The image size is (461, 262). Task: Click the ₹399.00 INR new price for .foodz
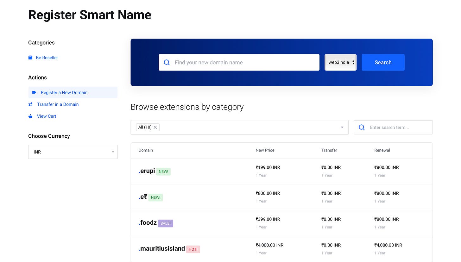tap(268, 219)
